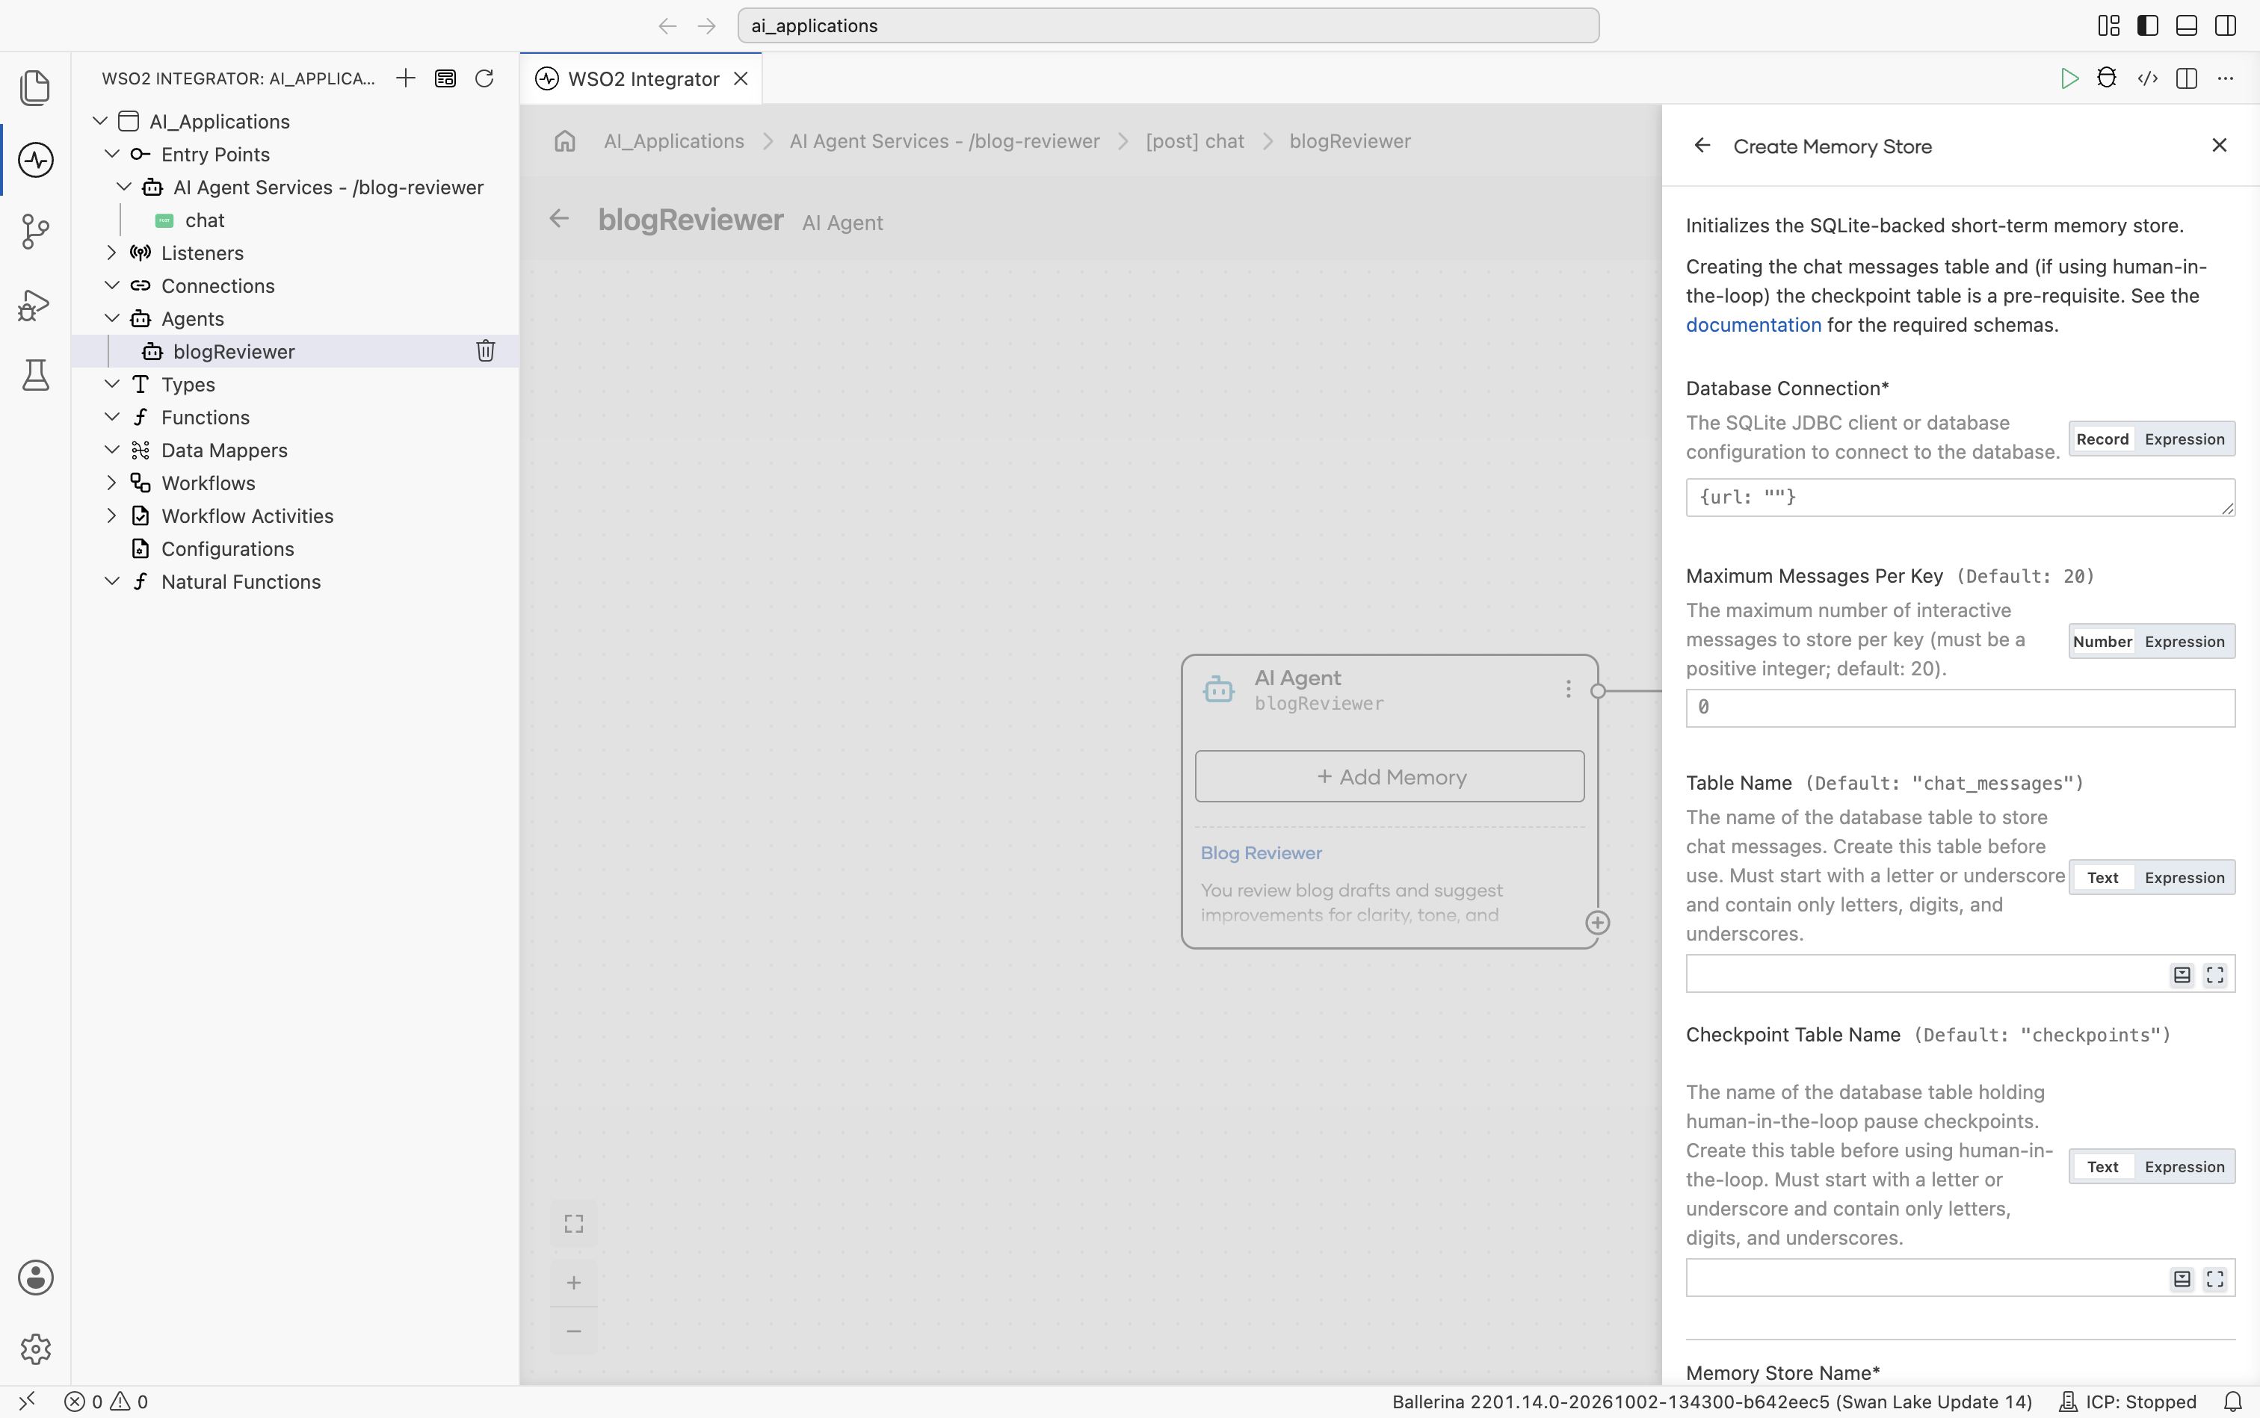Select Record mode for Database Connection
The image size is (2260, 1418).
[2102, 439]
